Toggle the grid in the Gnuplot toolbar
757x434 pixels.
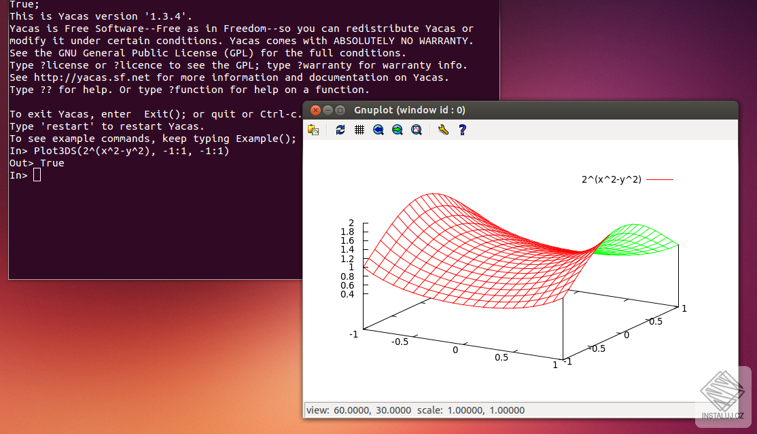(359, 130)
